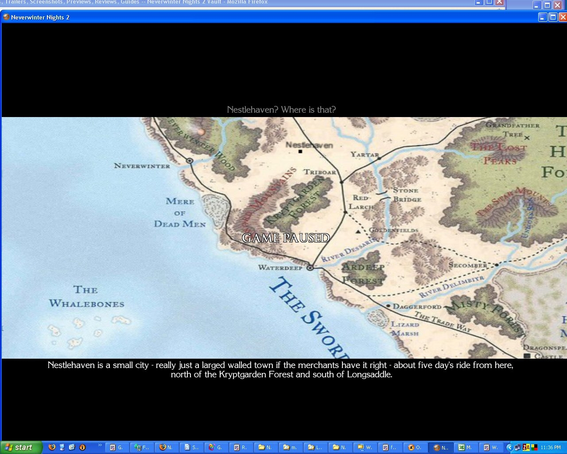Expand the quick launch overflow chevron

pos(100,445)
